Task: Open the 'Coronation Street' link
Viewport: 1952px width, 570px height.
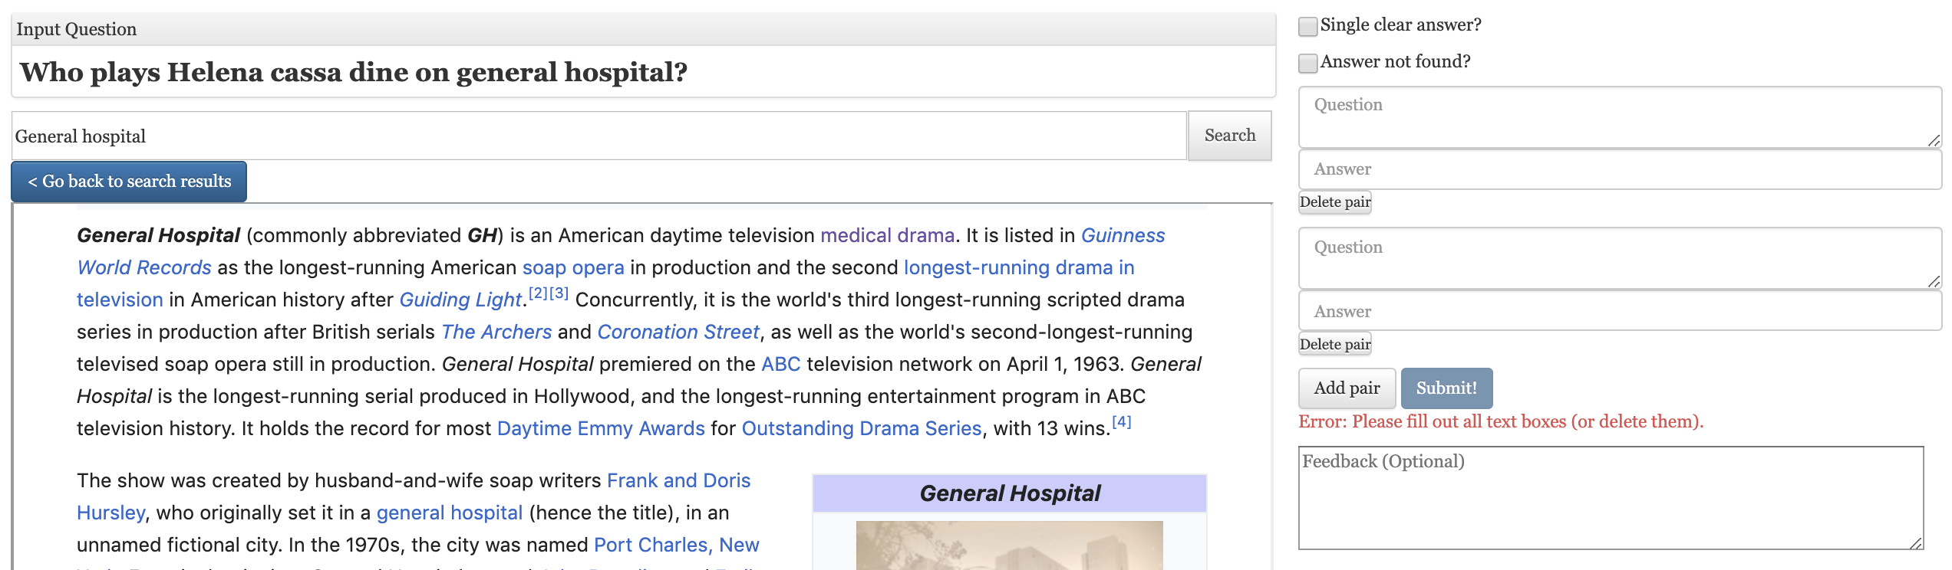Action: click(x=678, y=332)
